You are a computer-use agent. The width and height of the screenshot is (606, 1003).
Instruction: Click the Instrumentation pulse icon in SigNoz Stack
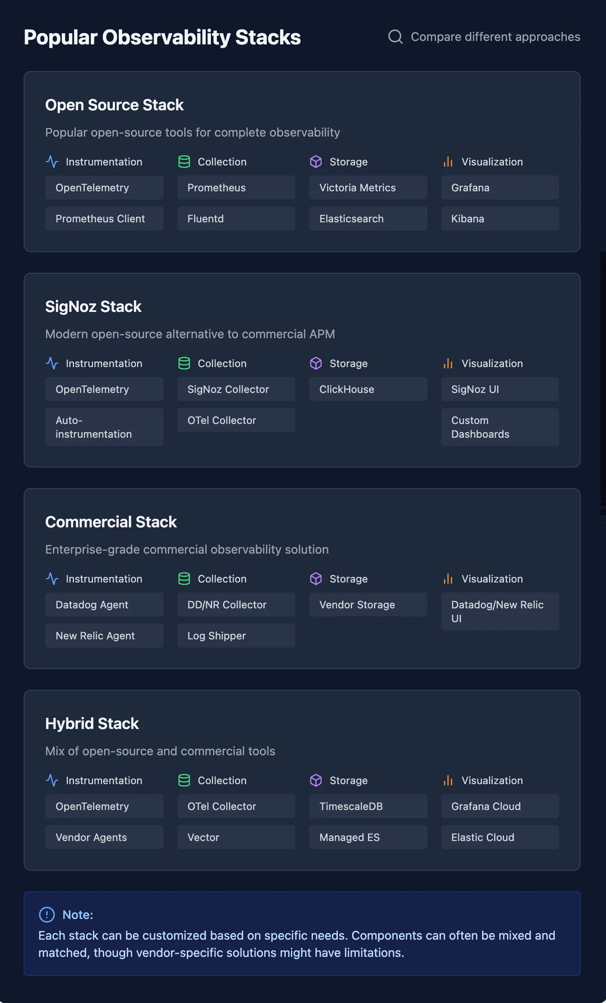coord(52,363)
